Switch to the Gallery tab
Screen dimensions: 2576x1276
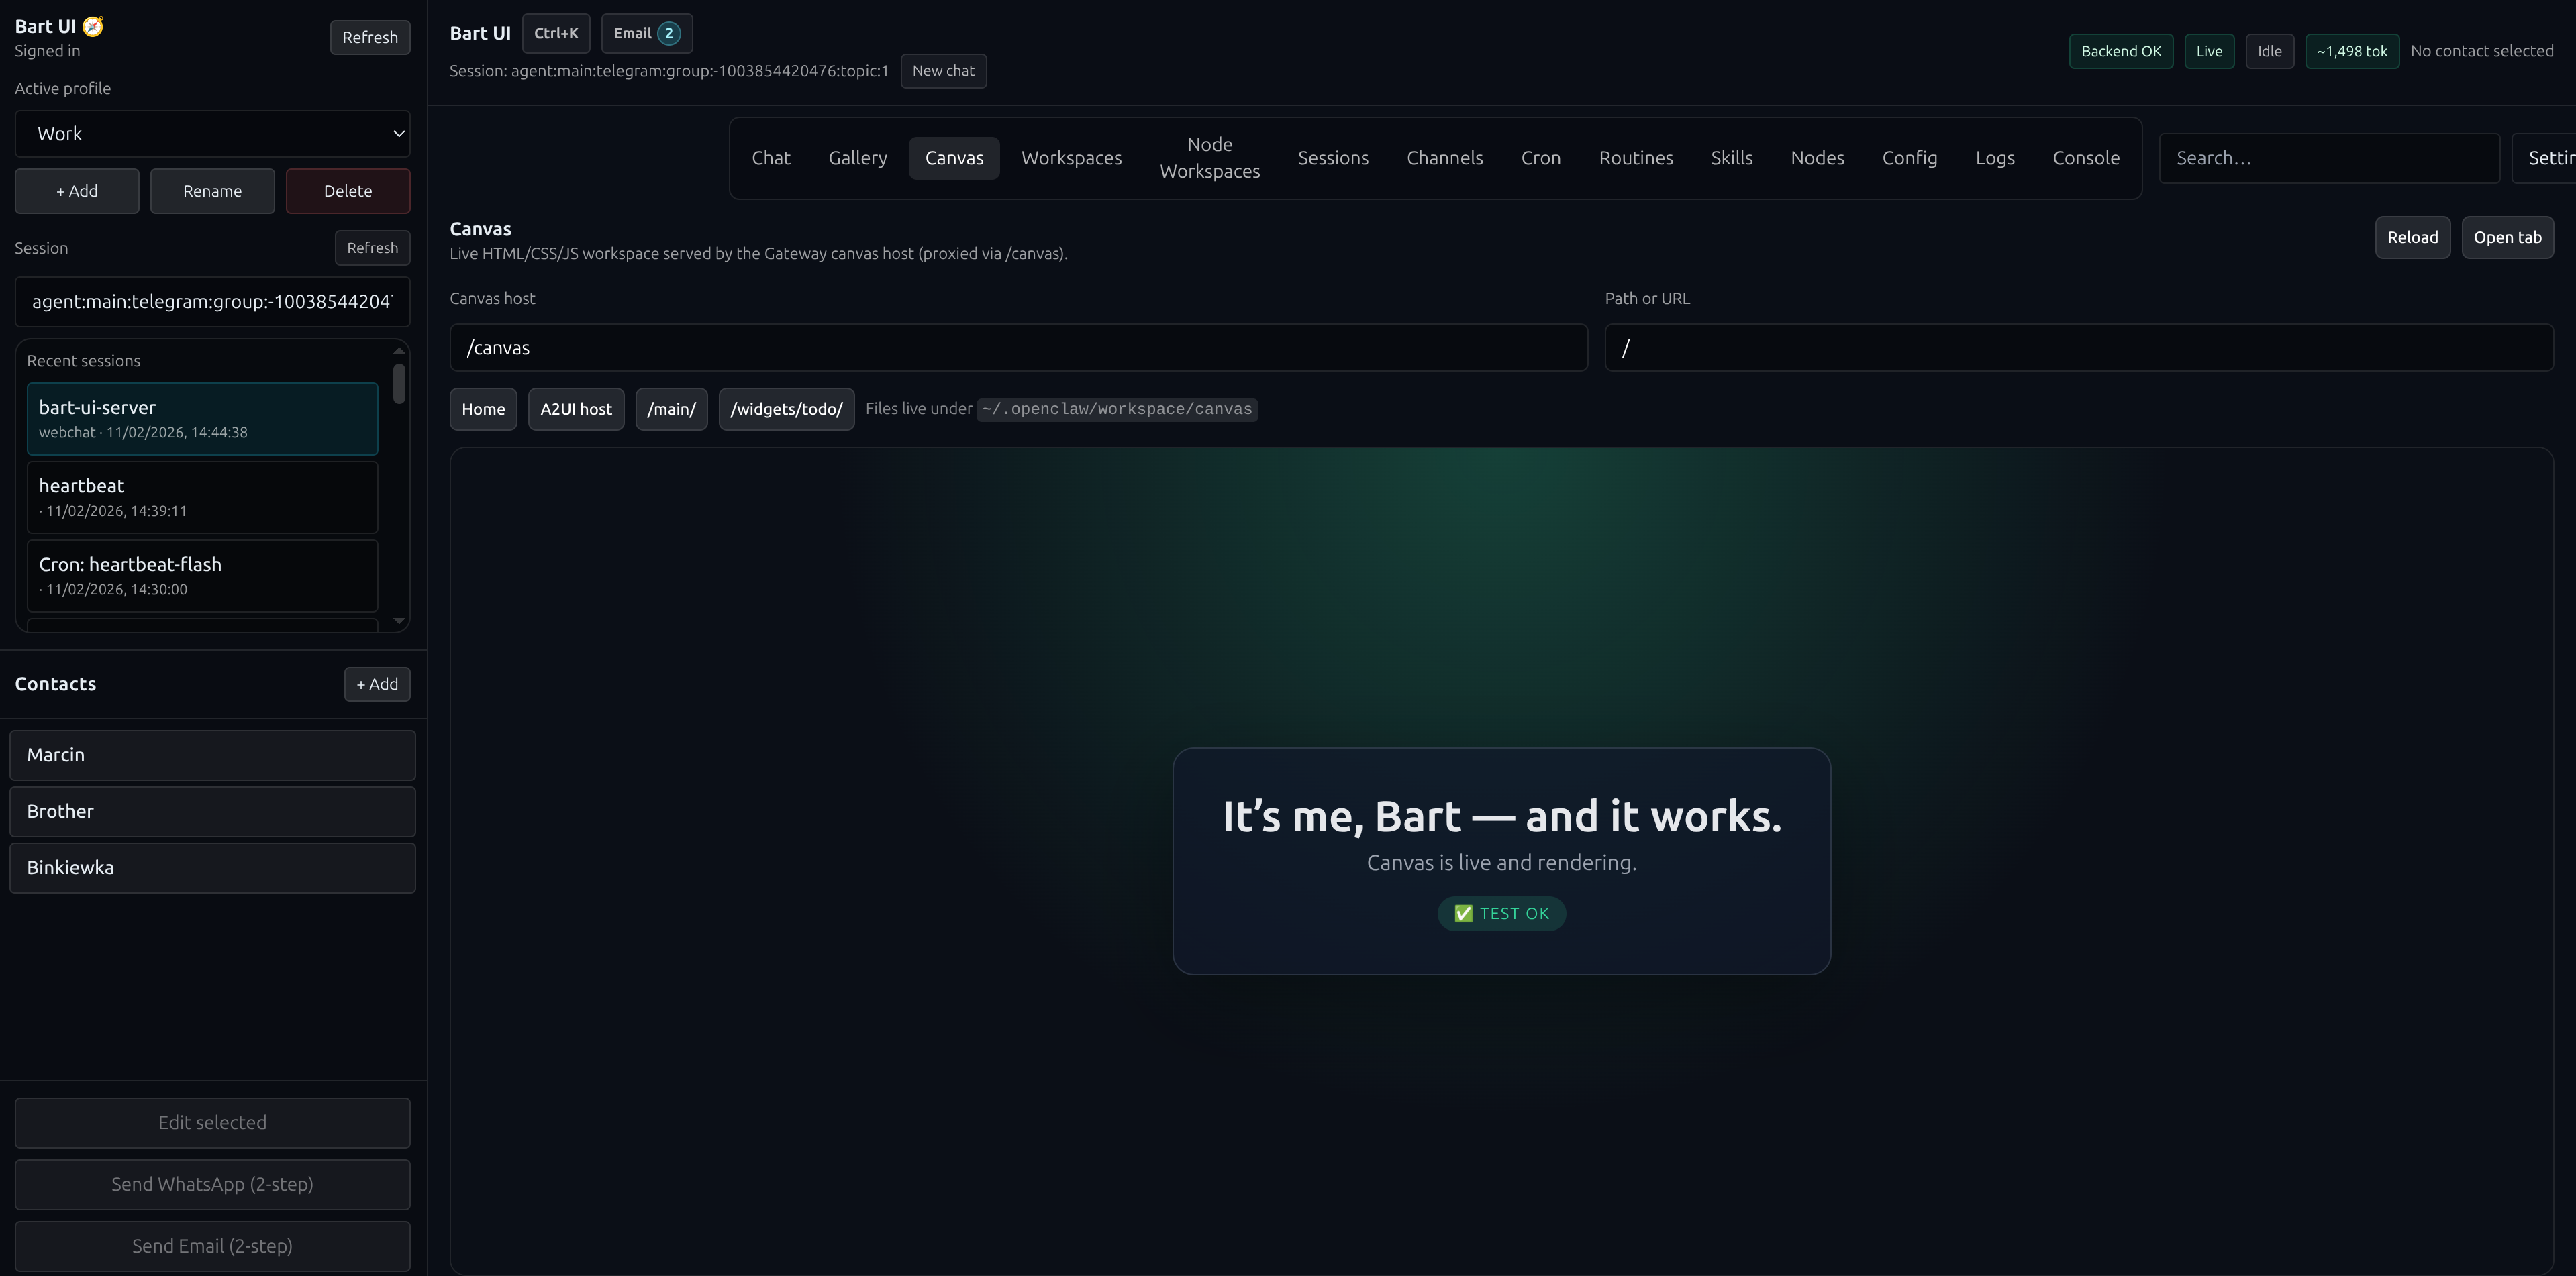857,158
